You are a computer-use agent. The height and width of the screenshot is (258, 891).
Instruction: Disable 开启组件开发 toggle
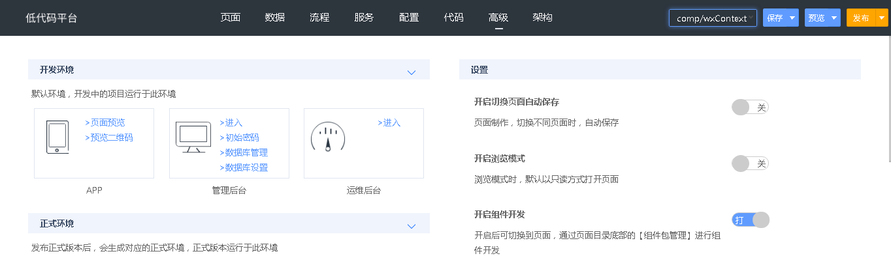tap(751, 220)
